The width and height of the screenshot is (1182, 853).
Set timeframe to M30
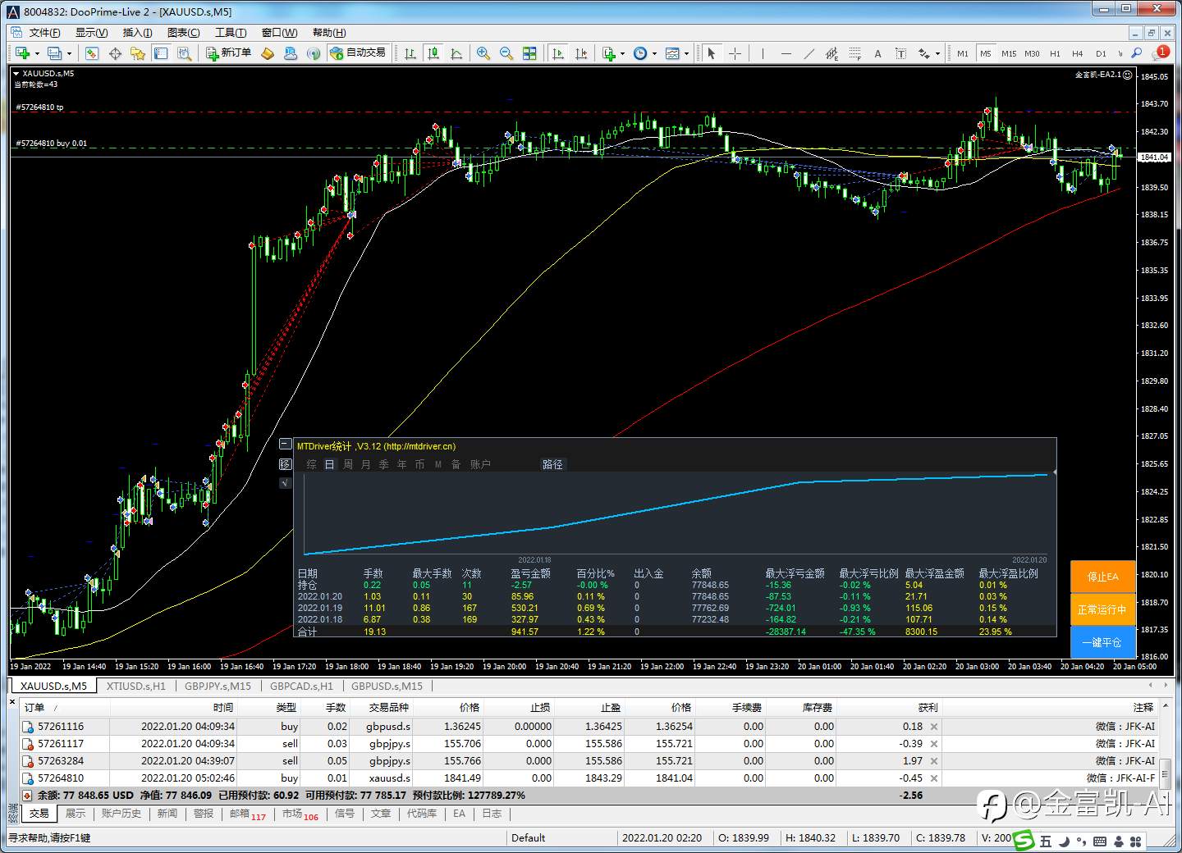tap(1032, 53)
